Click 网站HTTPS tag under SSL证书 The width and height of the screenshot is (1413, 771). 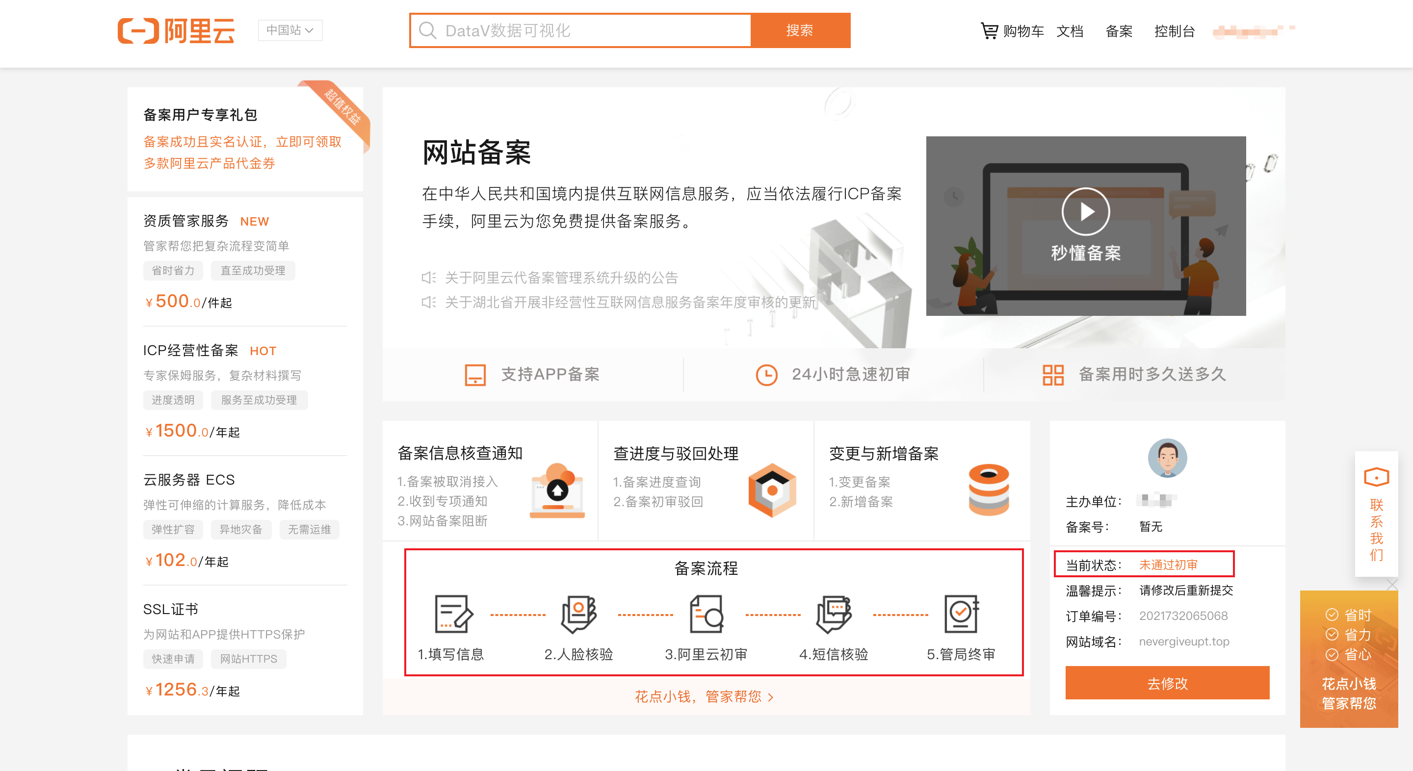(x=248, y=659)
